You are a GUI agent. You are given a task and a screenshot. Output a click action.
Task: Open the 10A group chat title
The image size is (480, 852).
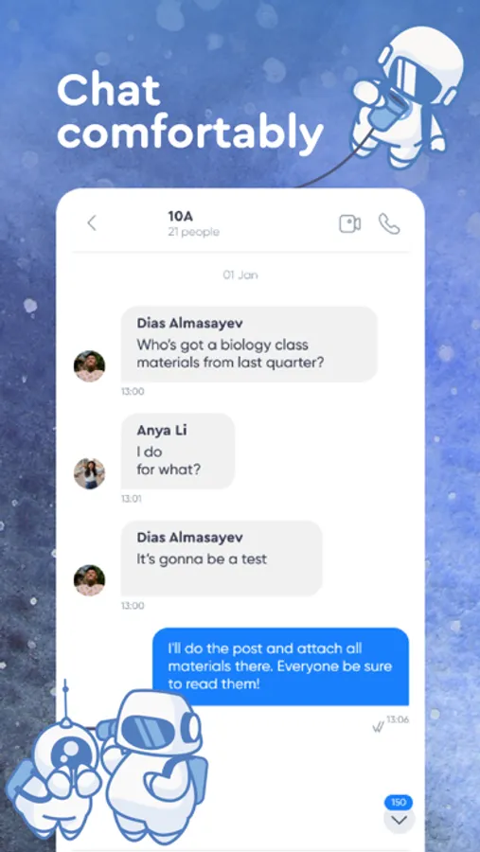[180, 216]
